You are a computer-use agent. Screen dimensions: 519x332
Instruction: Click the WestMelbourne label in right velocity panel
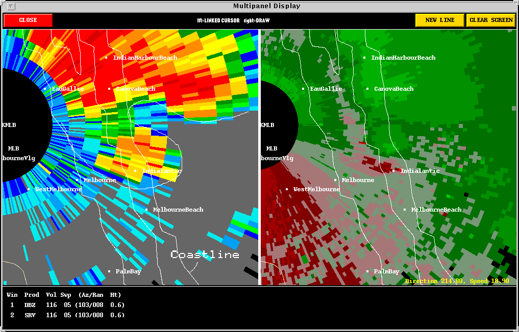tap(316, 190)
